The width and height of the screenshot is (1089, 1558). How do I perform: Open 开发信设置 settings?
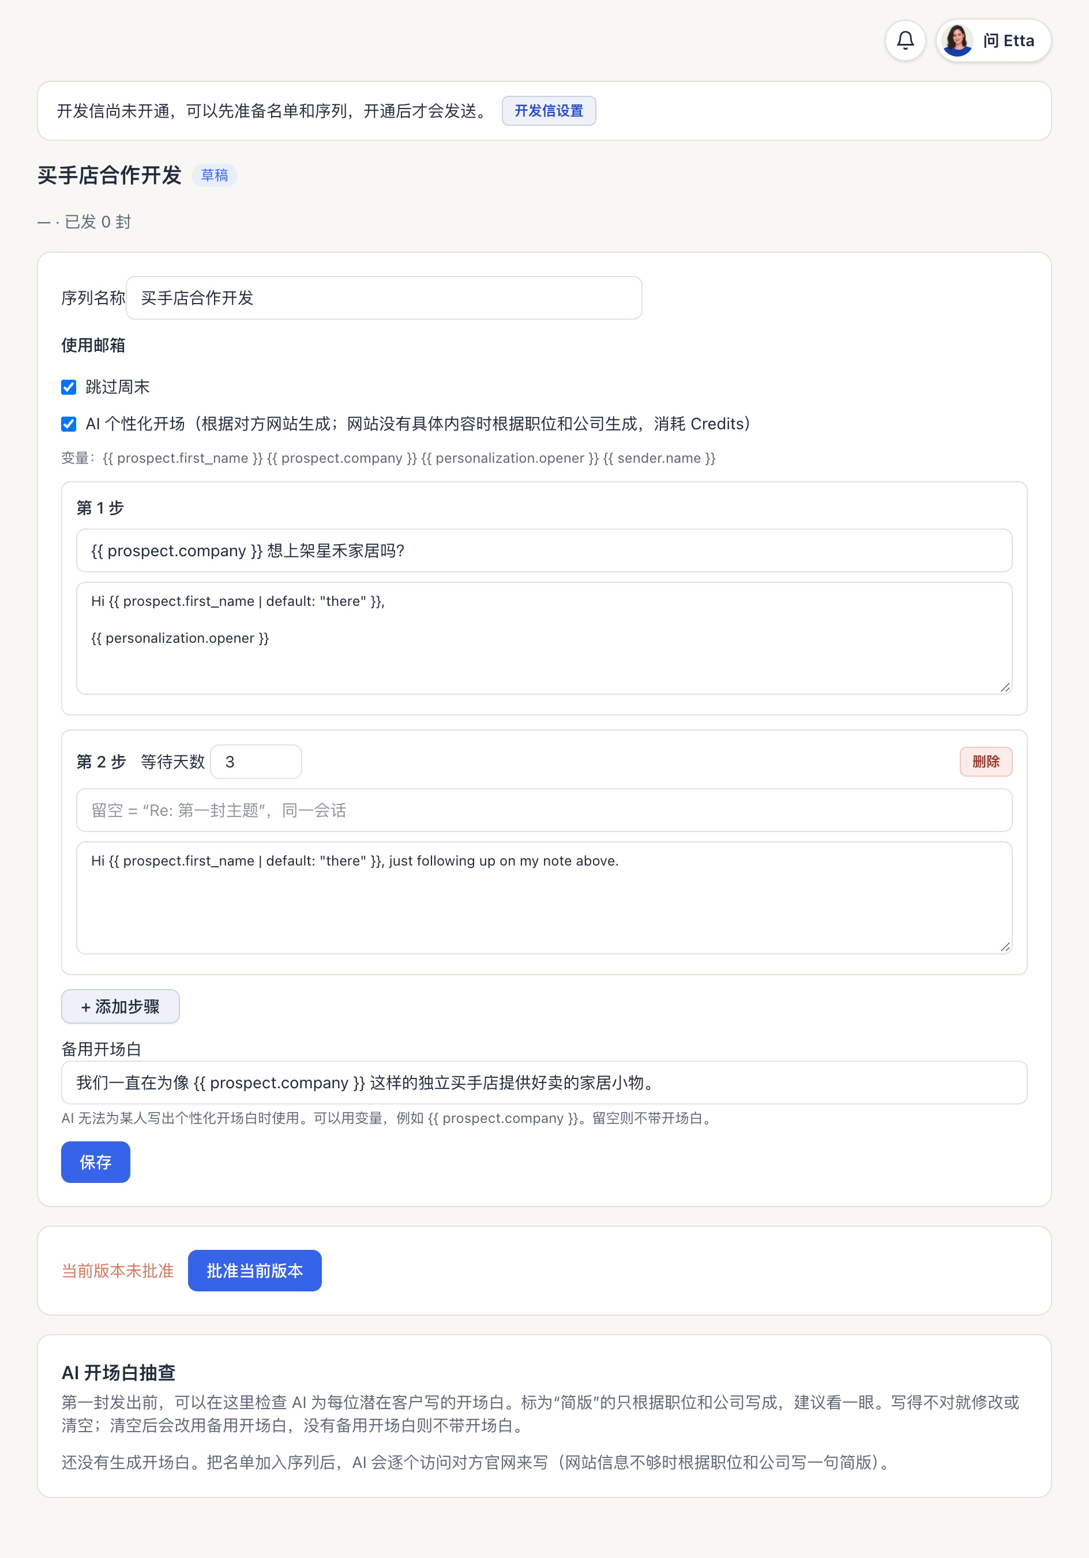(548, 111)
